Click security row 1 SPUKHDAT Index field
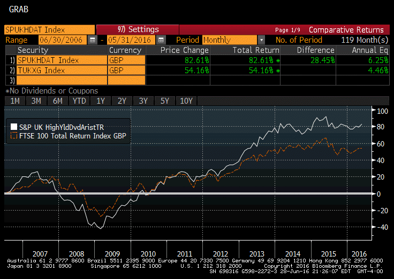The image size is (394, 279). coord(62,60)
